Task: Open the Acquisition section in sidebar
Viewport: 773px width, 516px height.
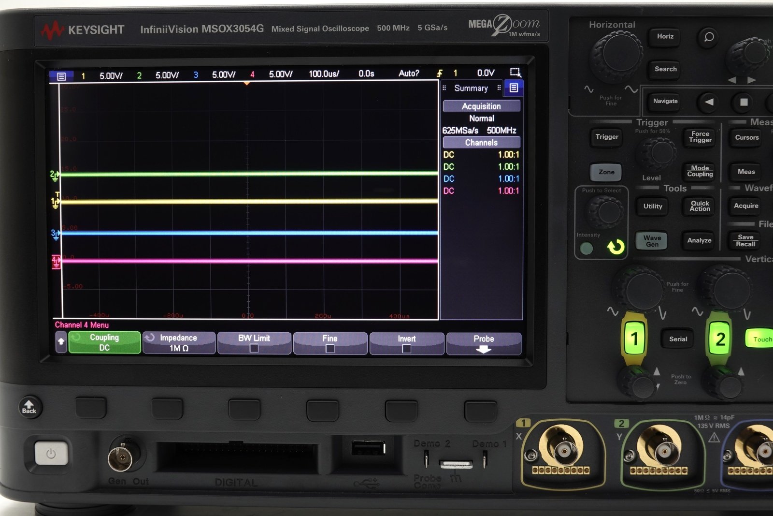Action: [x=481, y=106]
